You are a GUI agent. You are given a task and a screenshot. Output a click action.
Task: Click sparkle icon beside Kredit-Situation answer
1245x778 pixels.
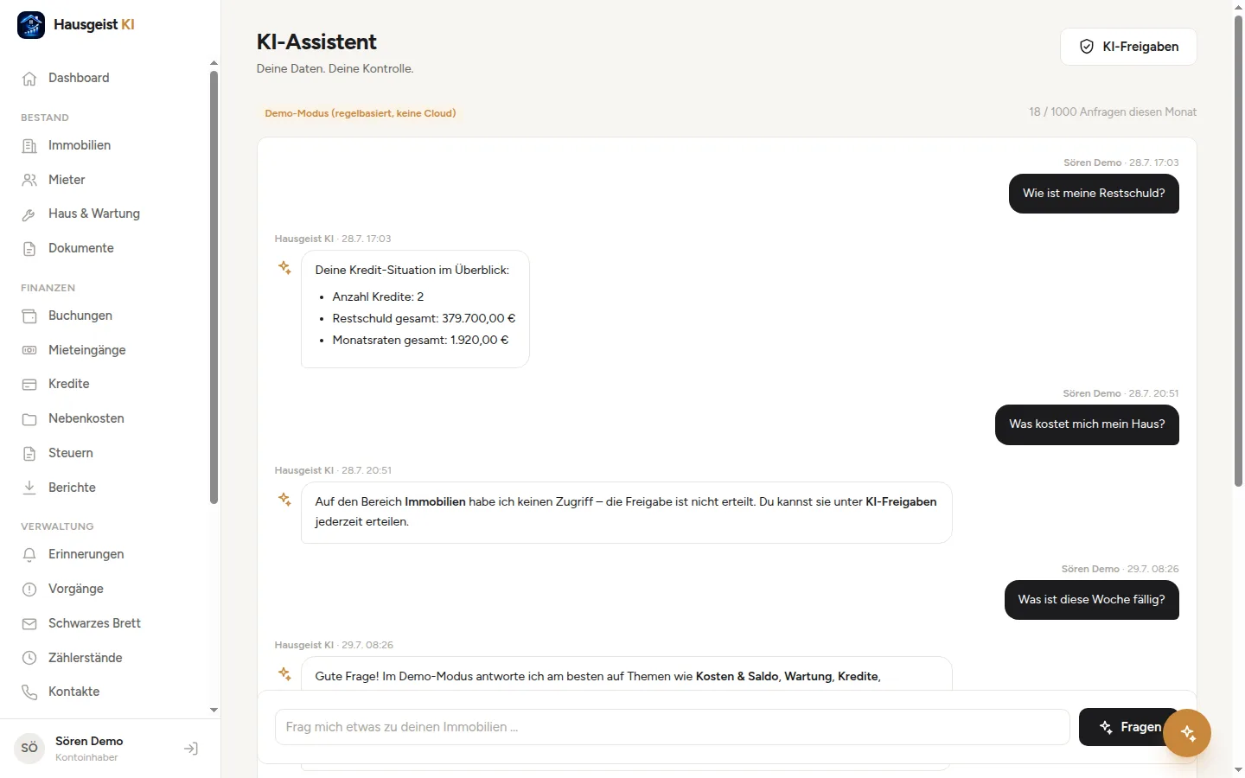coord(284,268)
